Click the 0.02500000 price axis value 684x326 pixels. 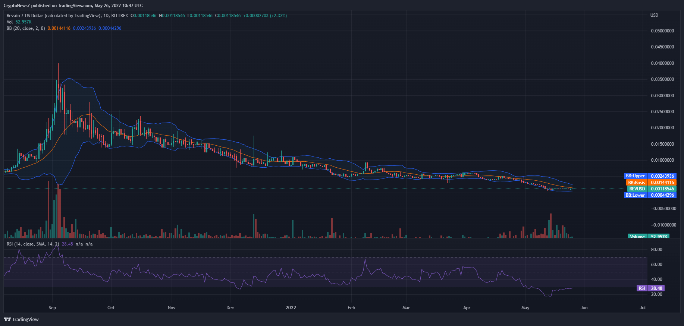click(x=662, y=112)
